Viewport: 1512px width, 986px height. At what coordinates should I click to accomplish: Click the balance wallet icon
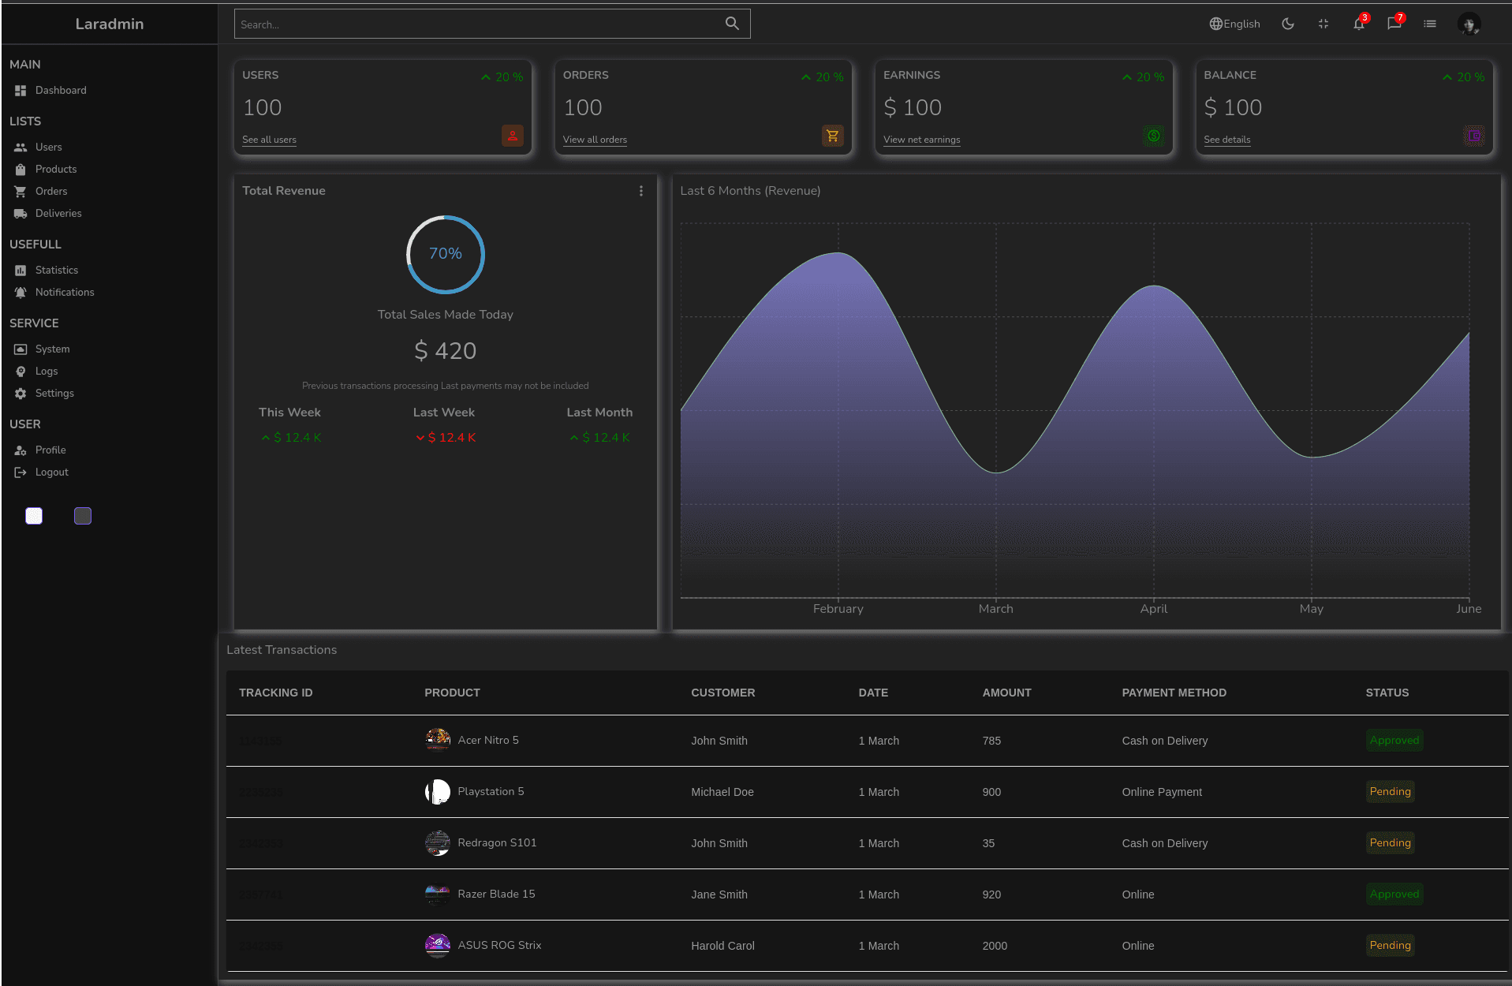pyautogui.click(x=1473, y=136)
